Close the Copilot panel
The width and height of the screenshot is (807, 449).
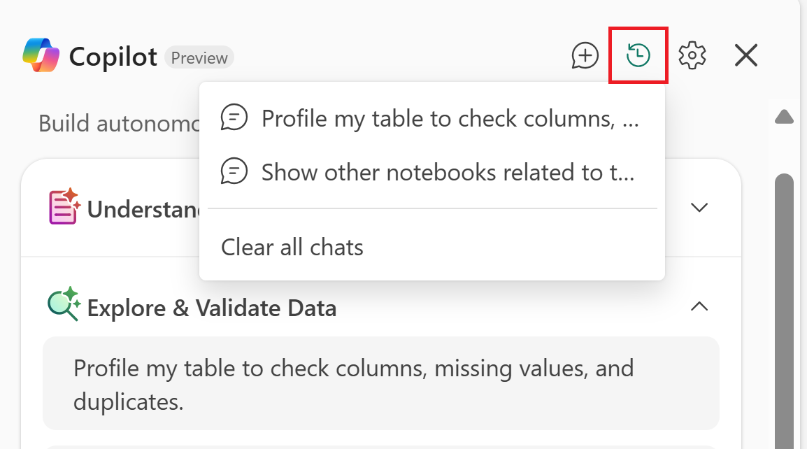(746, 55)
